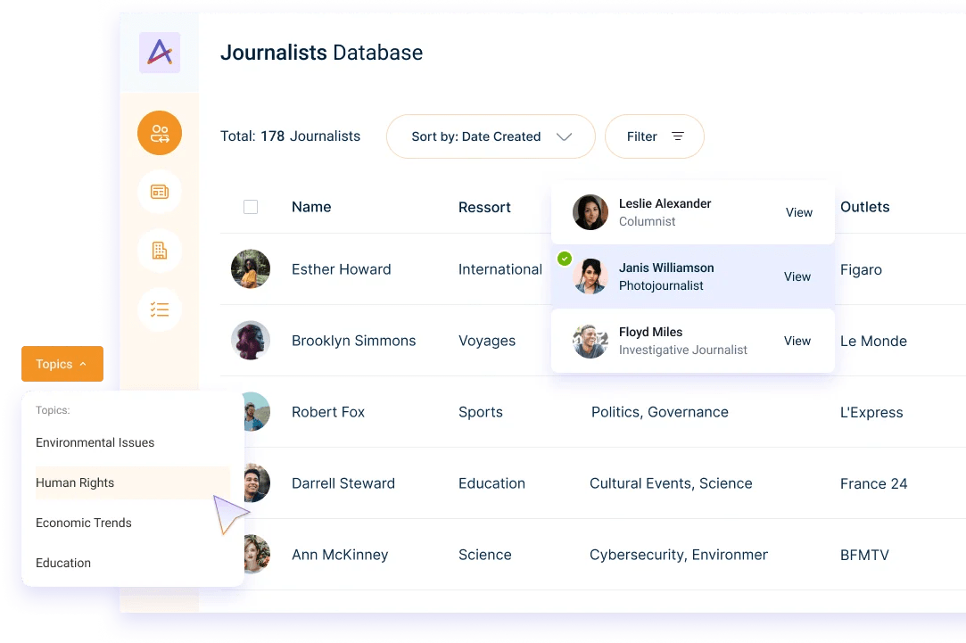966x643 pixels.
Task: Open the journalists contacts sidebar icon
Action: point(160,134)
